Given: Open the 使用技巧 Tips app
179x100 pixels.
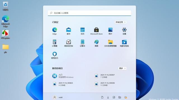Looking at the screenshot, I should pyautogui.click(x=55, y=55).
